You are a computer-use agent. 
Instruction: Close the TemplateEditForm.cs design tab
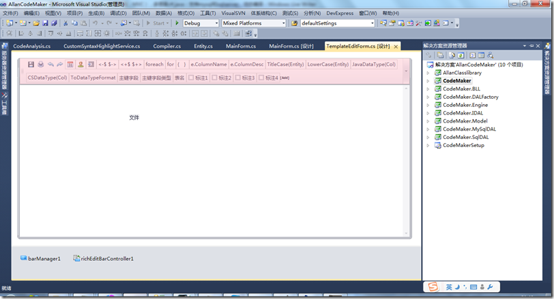pos(396,46)
